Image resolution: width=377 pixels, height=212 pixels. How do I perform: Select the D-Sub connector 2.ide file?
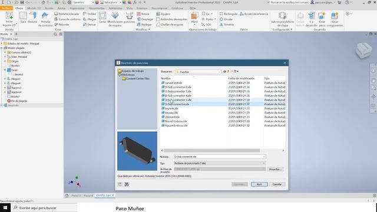tap(176, 87)
